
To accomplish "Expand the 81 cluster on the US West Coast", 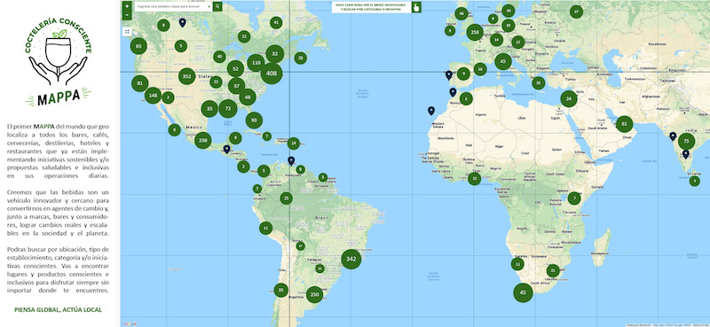I will (x=140, y=83).
